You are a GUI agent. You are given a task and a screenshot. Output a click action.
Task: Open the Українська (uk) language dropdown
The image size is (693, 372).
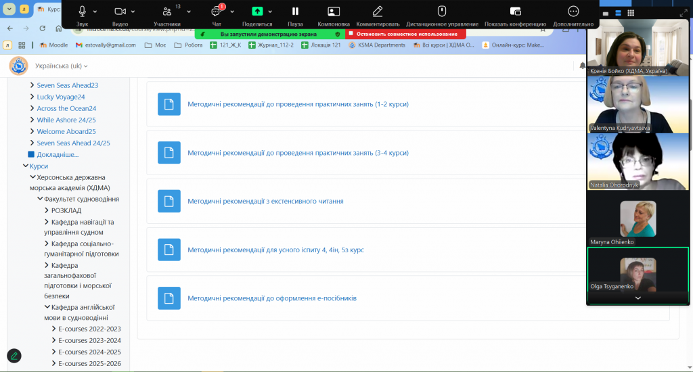pos(61,66)
